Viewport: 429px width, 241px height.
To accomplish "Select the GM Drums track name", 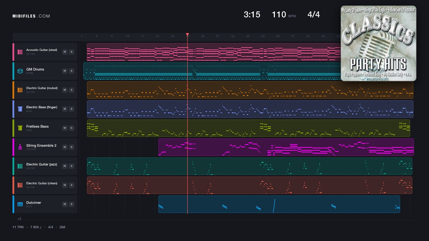I will (x=35, y=69).
